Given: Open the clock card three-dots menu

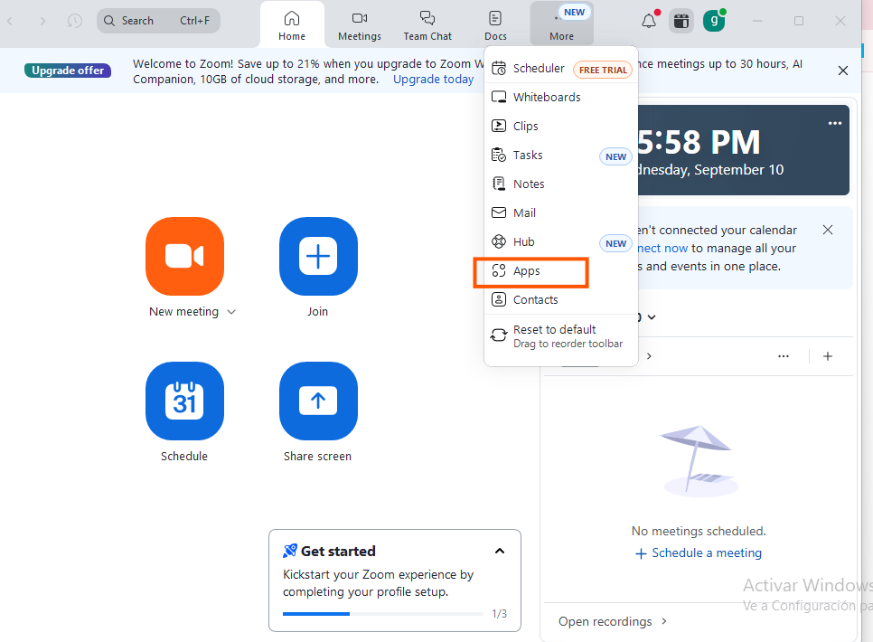Looking at the screenshot, I should (834, 123).
